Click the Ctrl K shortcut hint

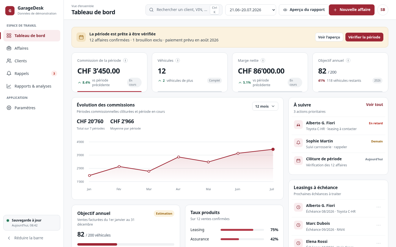(215, 10)
